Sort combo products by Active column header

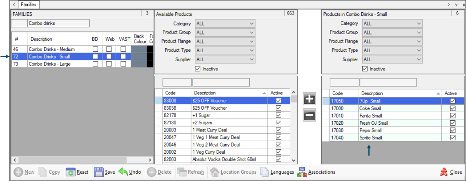coord(453,93)
